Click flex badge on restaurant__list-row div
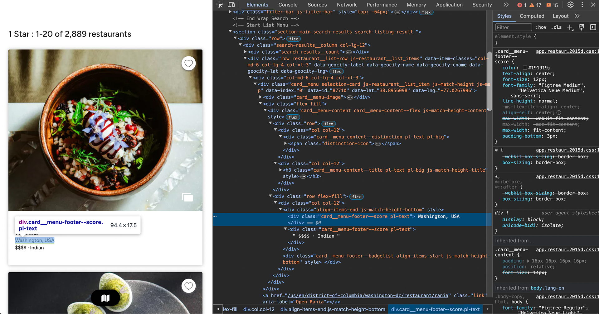Image resolution: width=599 pixels, height=314 pixels. click(336, 71)
